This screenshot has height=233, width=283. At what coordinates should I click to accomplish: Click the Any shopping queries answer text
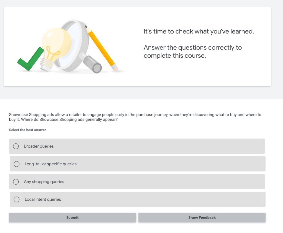[44, 182]
